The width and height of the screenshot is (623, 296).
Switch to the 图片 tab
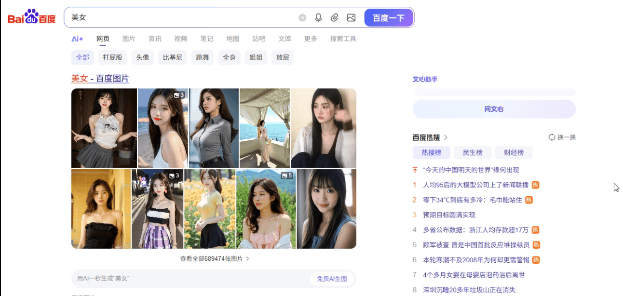coord(129,39)
